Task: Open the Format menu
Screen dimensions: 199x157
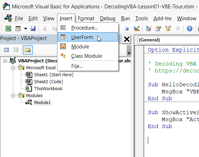Action: (x=86, y=18)
